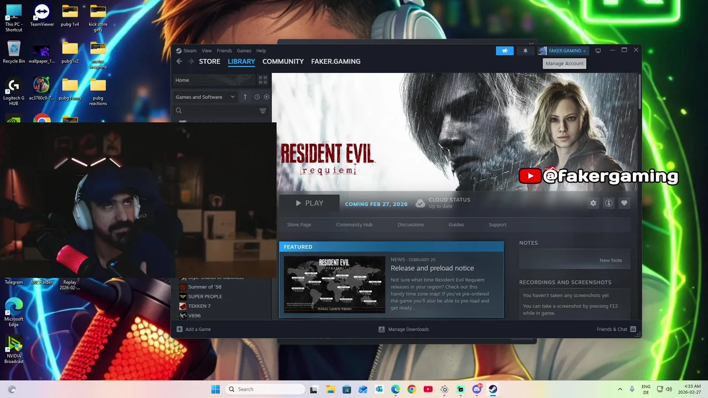The image size is (708, 398).
Task: Open the pubg reactions desktop folder
Action: (x=98, y=91)
